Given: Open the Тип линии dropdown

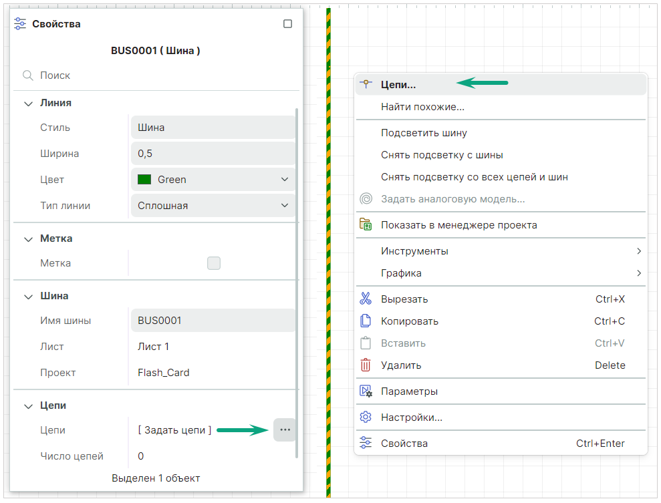Looking at the screenshot, I should 213,206.
